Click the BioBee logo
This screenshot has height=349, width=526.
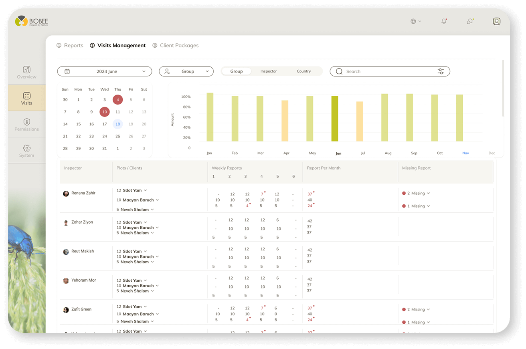pos(31,21)
